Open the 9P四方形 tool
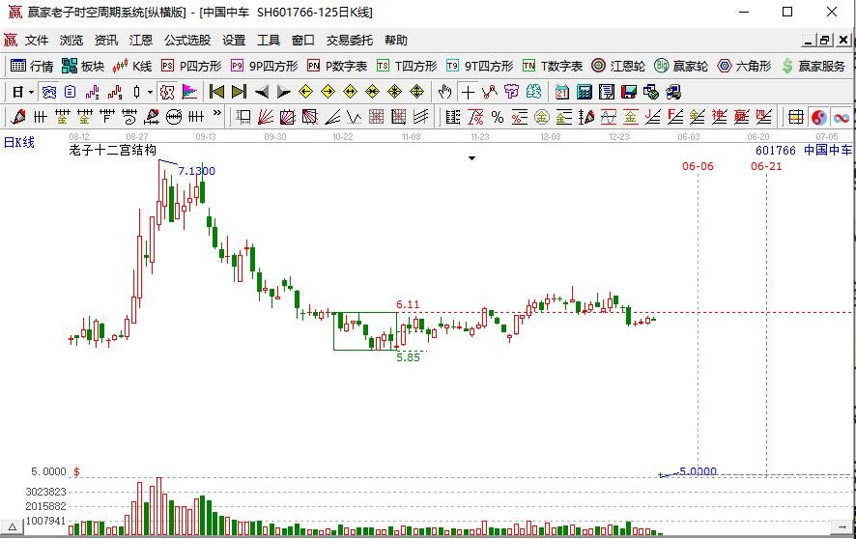856x539 pixels. 264,66
